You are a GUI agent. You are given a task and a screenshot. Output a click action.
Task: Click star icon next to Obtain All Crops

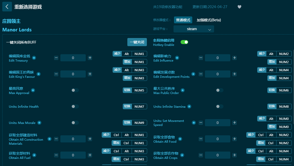[x=182, y=155]
